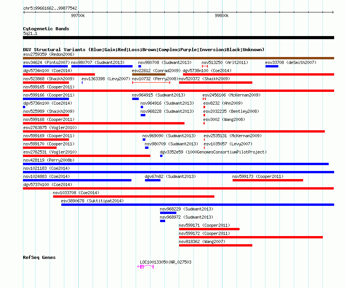The image size is (345, 288).
Task: Click the brown bar under esv22612
Action: 149,74
